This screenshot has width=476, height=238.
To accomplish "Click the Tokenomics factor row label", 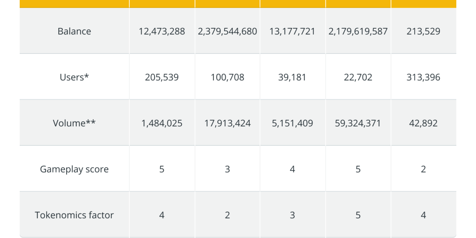I will (x=74, y=215).
